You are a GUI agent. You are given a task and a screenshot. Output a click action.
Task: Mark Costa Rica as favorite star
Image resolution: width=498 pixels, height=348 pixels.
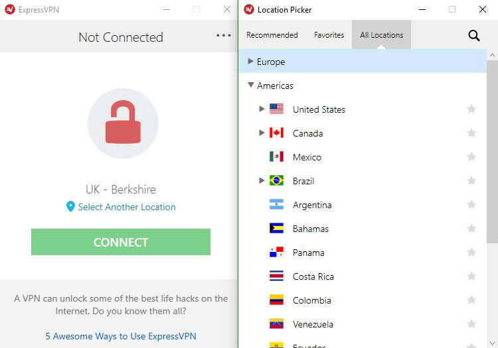point(471,276)
